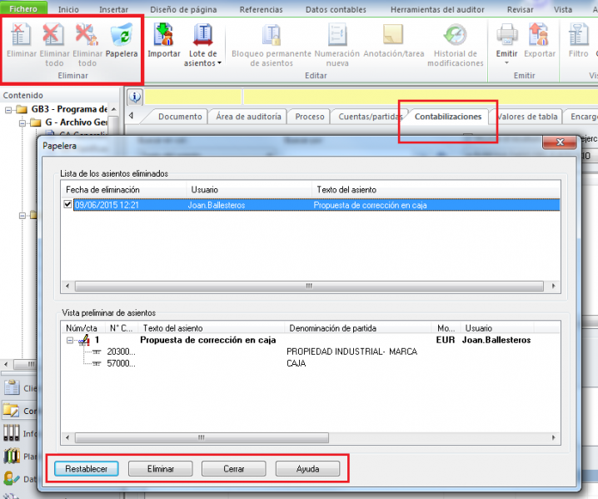Select Numeración nueva ribbon button
598x499 pixels.
[337, 44]
